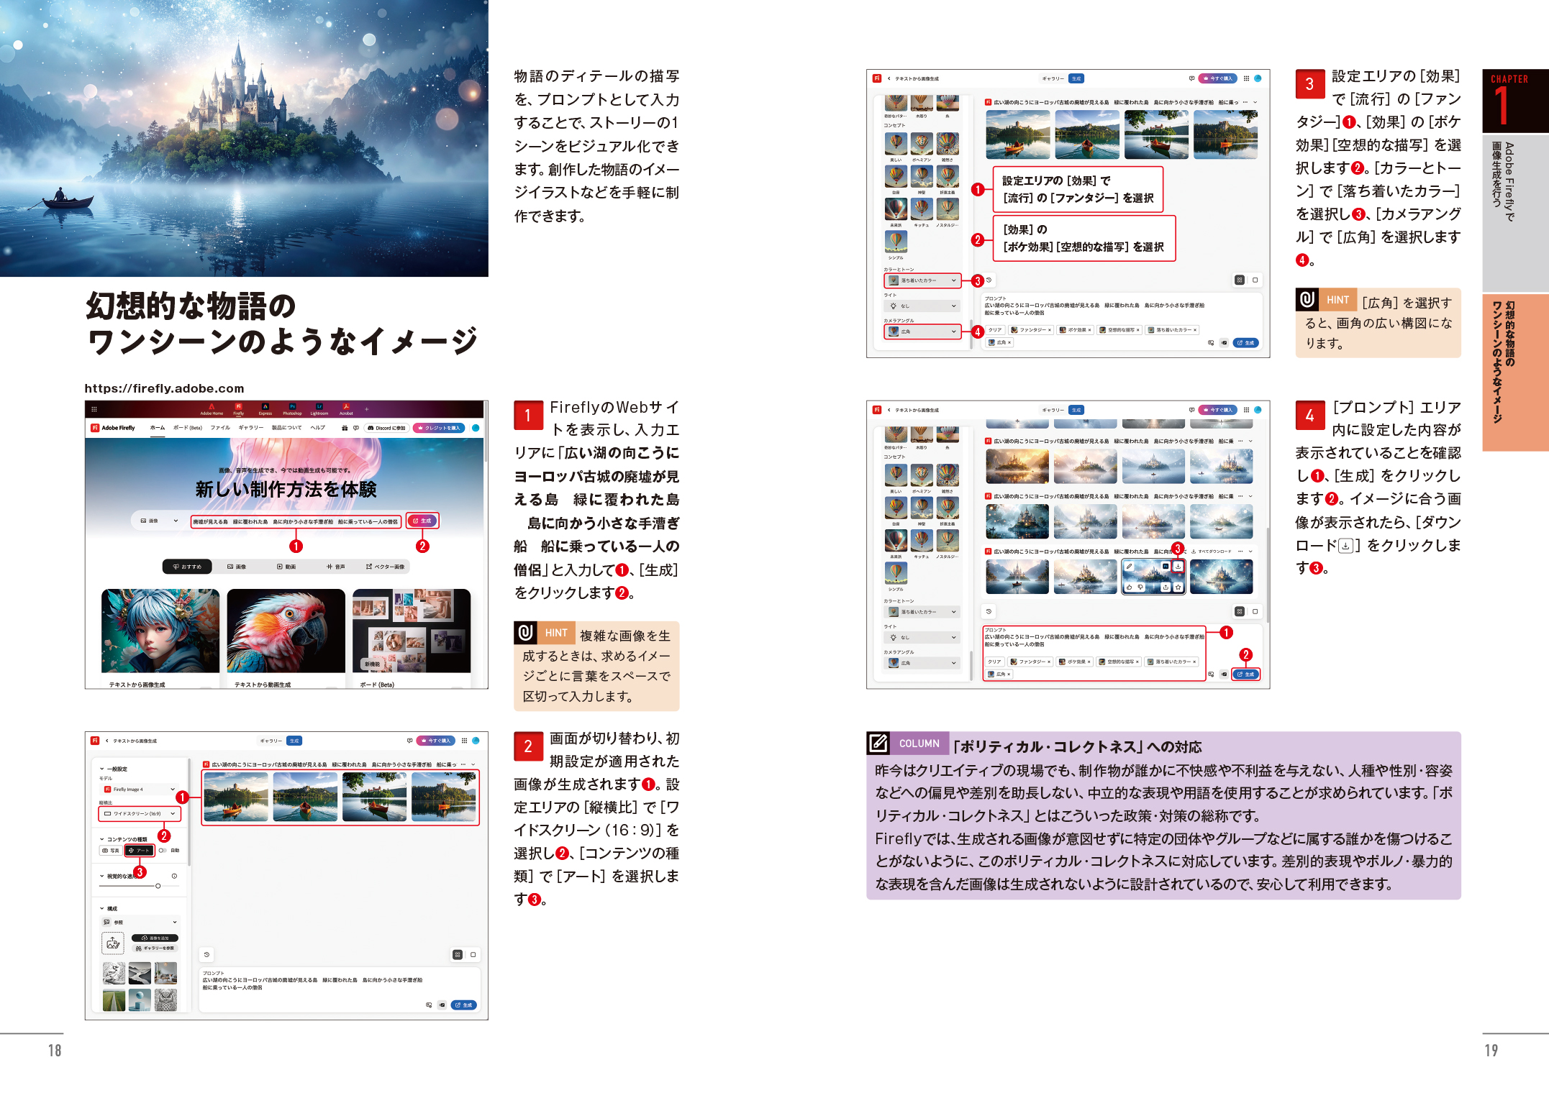
Task: Open the Firefly Image 4 model dropdown
Action: tap(140, 790)
